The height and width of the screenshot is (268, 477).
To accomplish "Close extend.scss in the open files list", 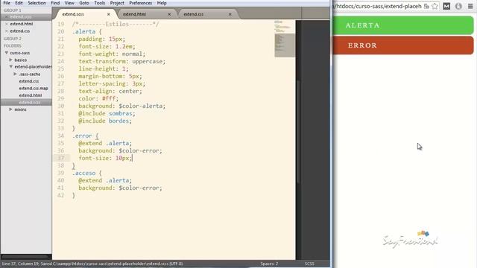I will (x=7, y=16).
